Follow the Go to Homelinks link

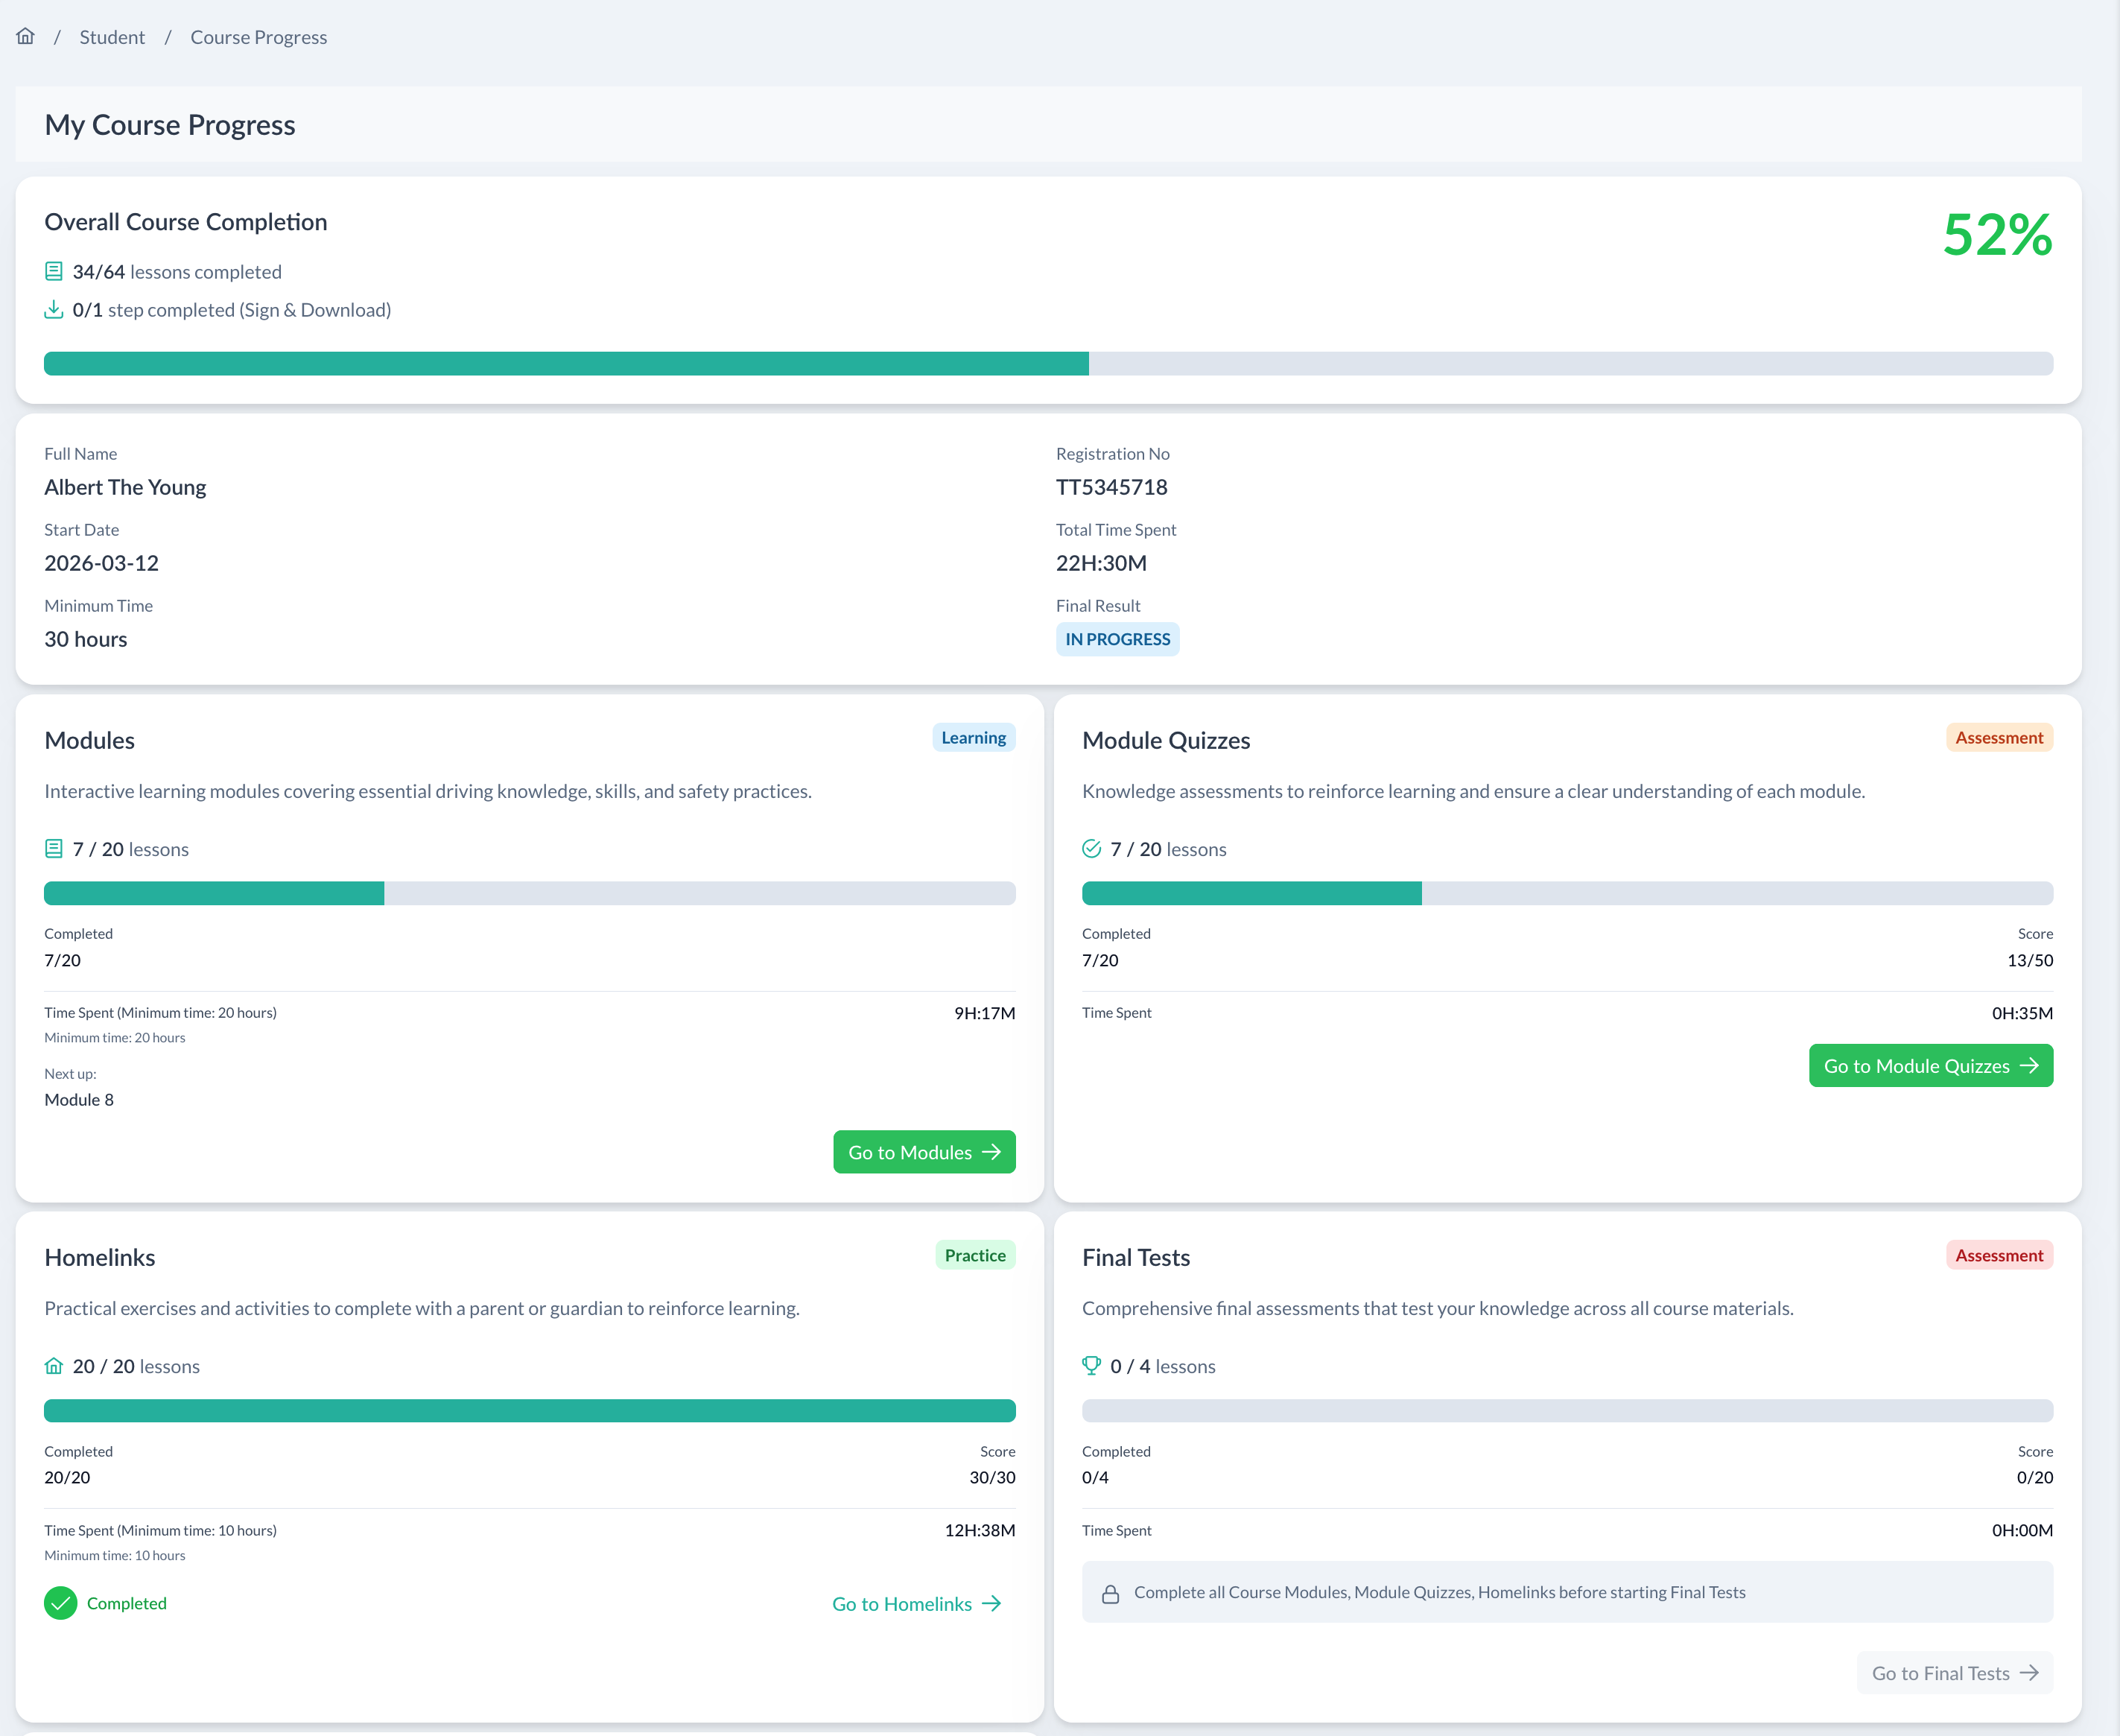915,1604
